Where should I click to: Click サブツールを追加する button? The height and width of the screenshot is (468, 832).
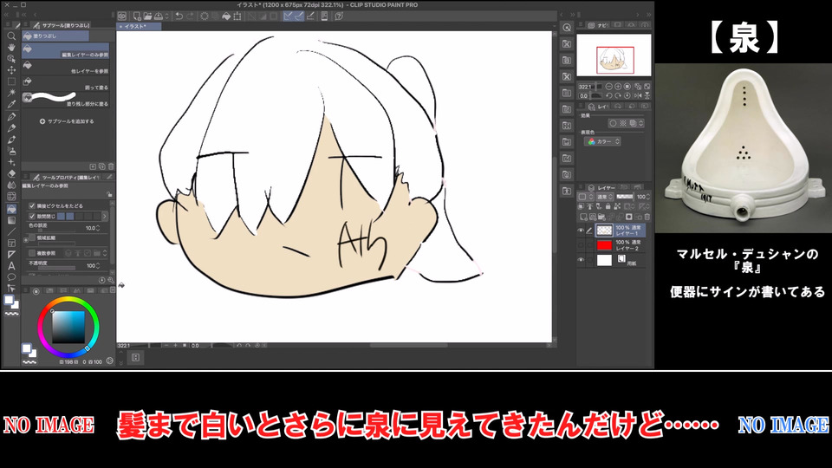coord(67,121)
